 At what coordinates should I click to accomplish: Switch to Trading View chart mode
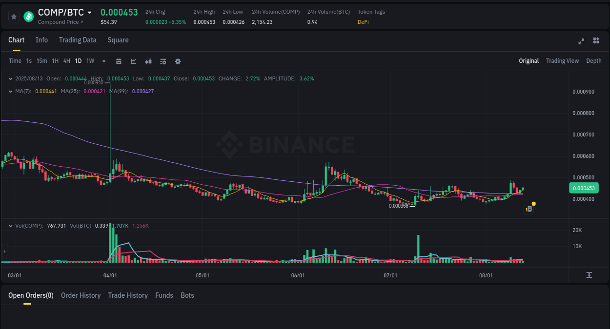tap(562, 61)
